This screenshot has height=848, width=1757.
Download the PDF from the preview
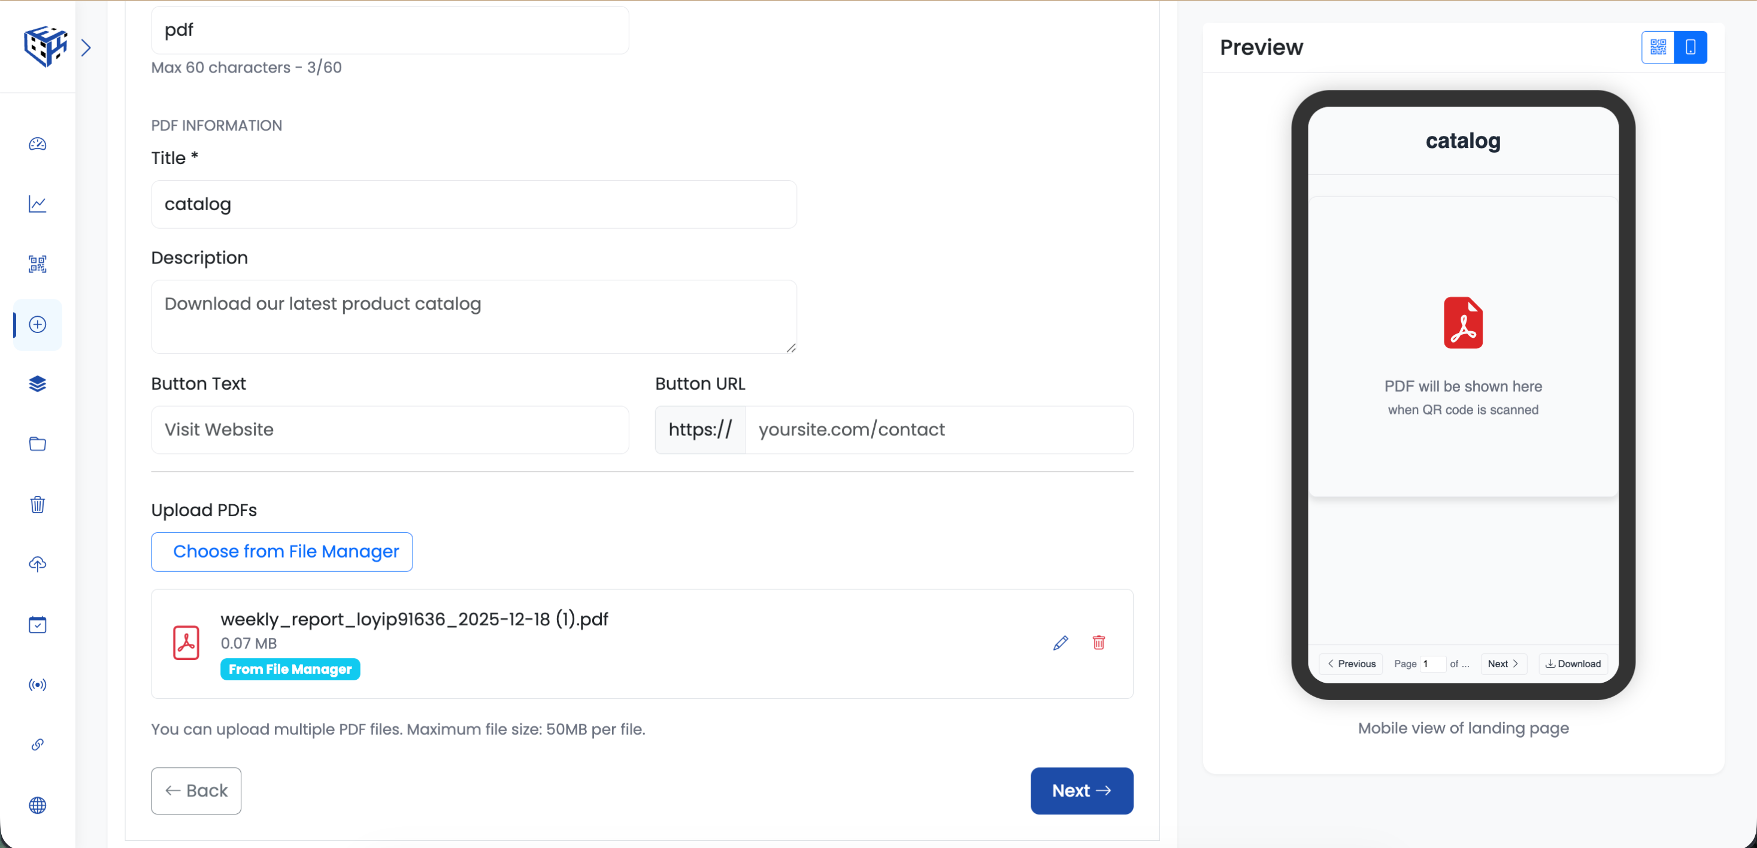[x=1572, y=663]
